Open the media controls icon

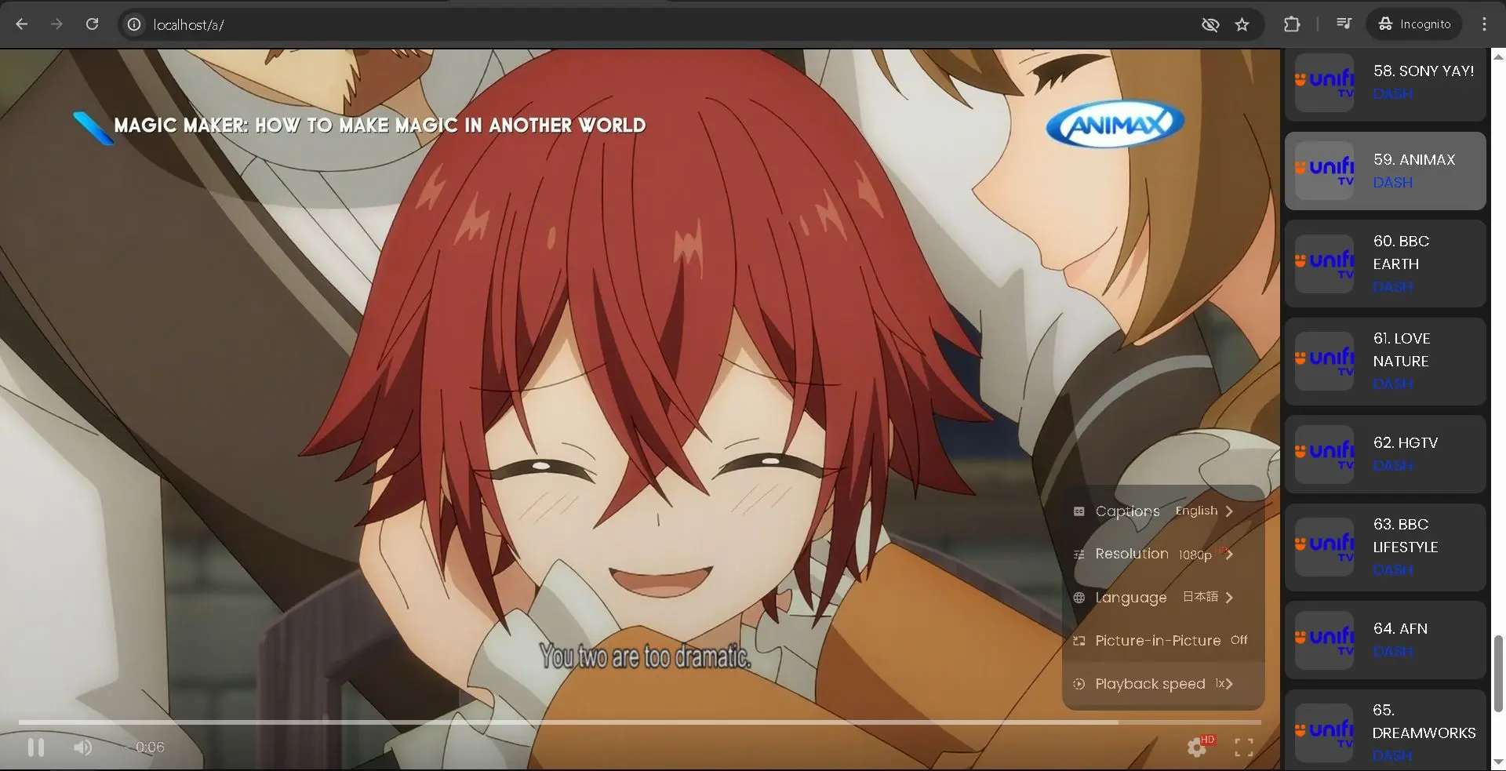point(1344,24)
